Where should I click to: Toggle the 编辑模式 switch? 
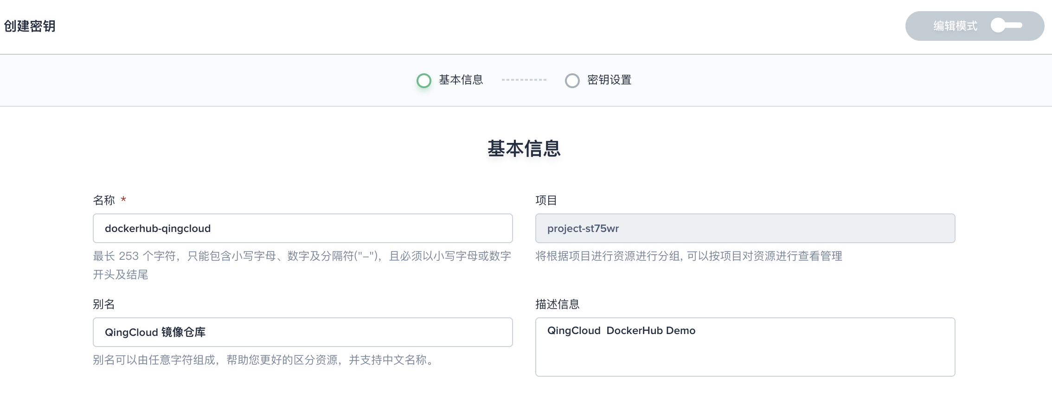pos(1007,26)
